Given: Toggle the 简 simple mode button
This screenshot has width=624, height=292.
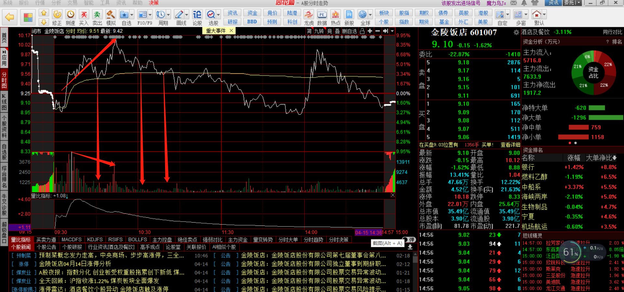Looking at the screenshot, I should pos(309,31).
